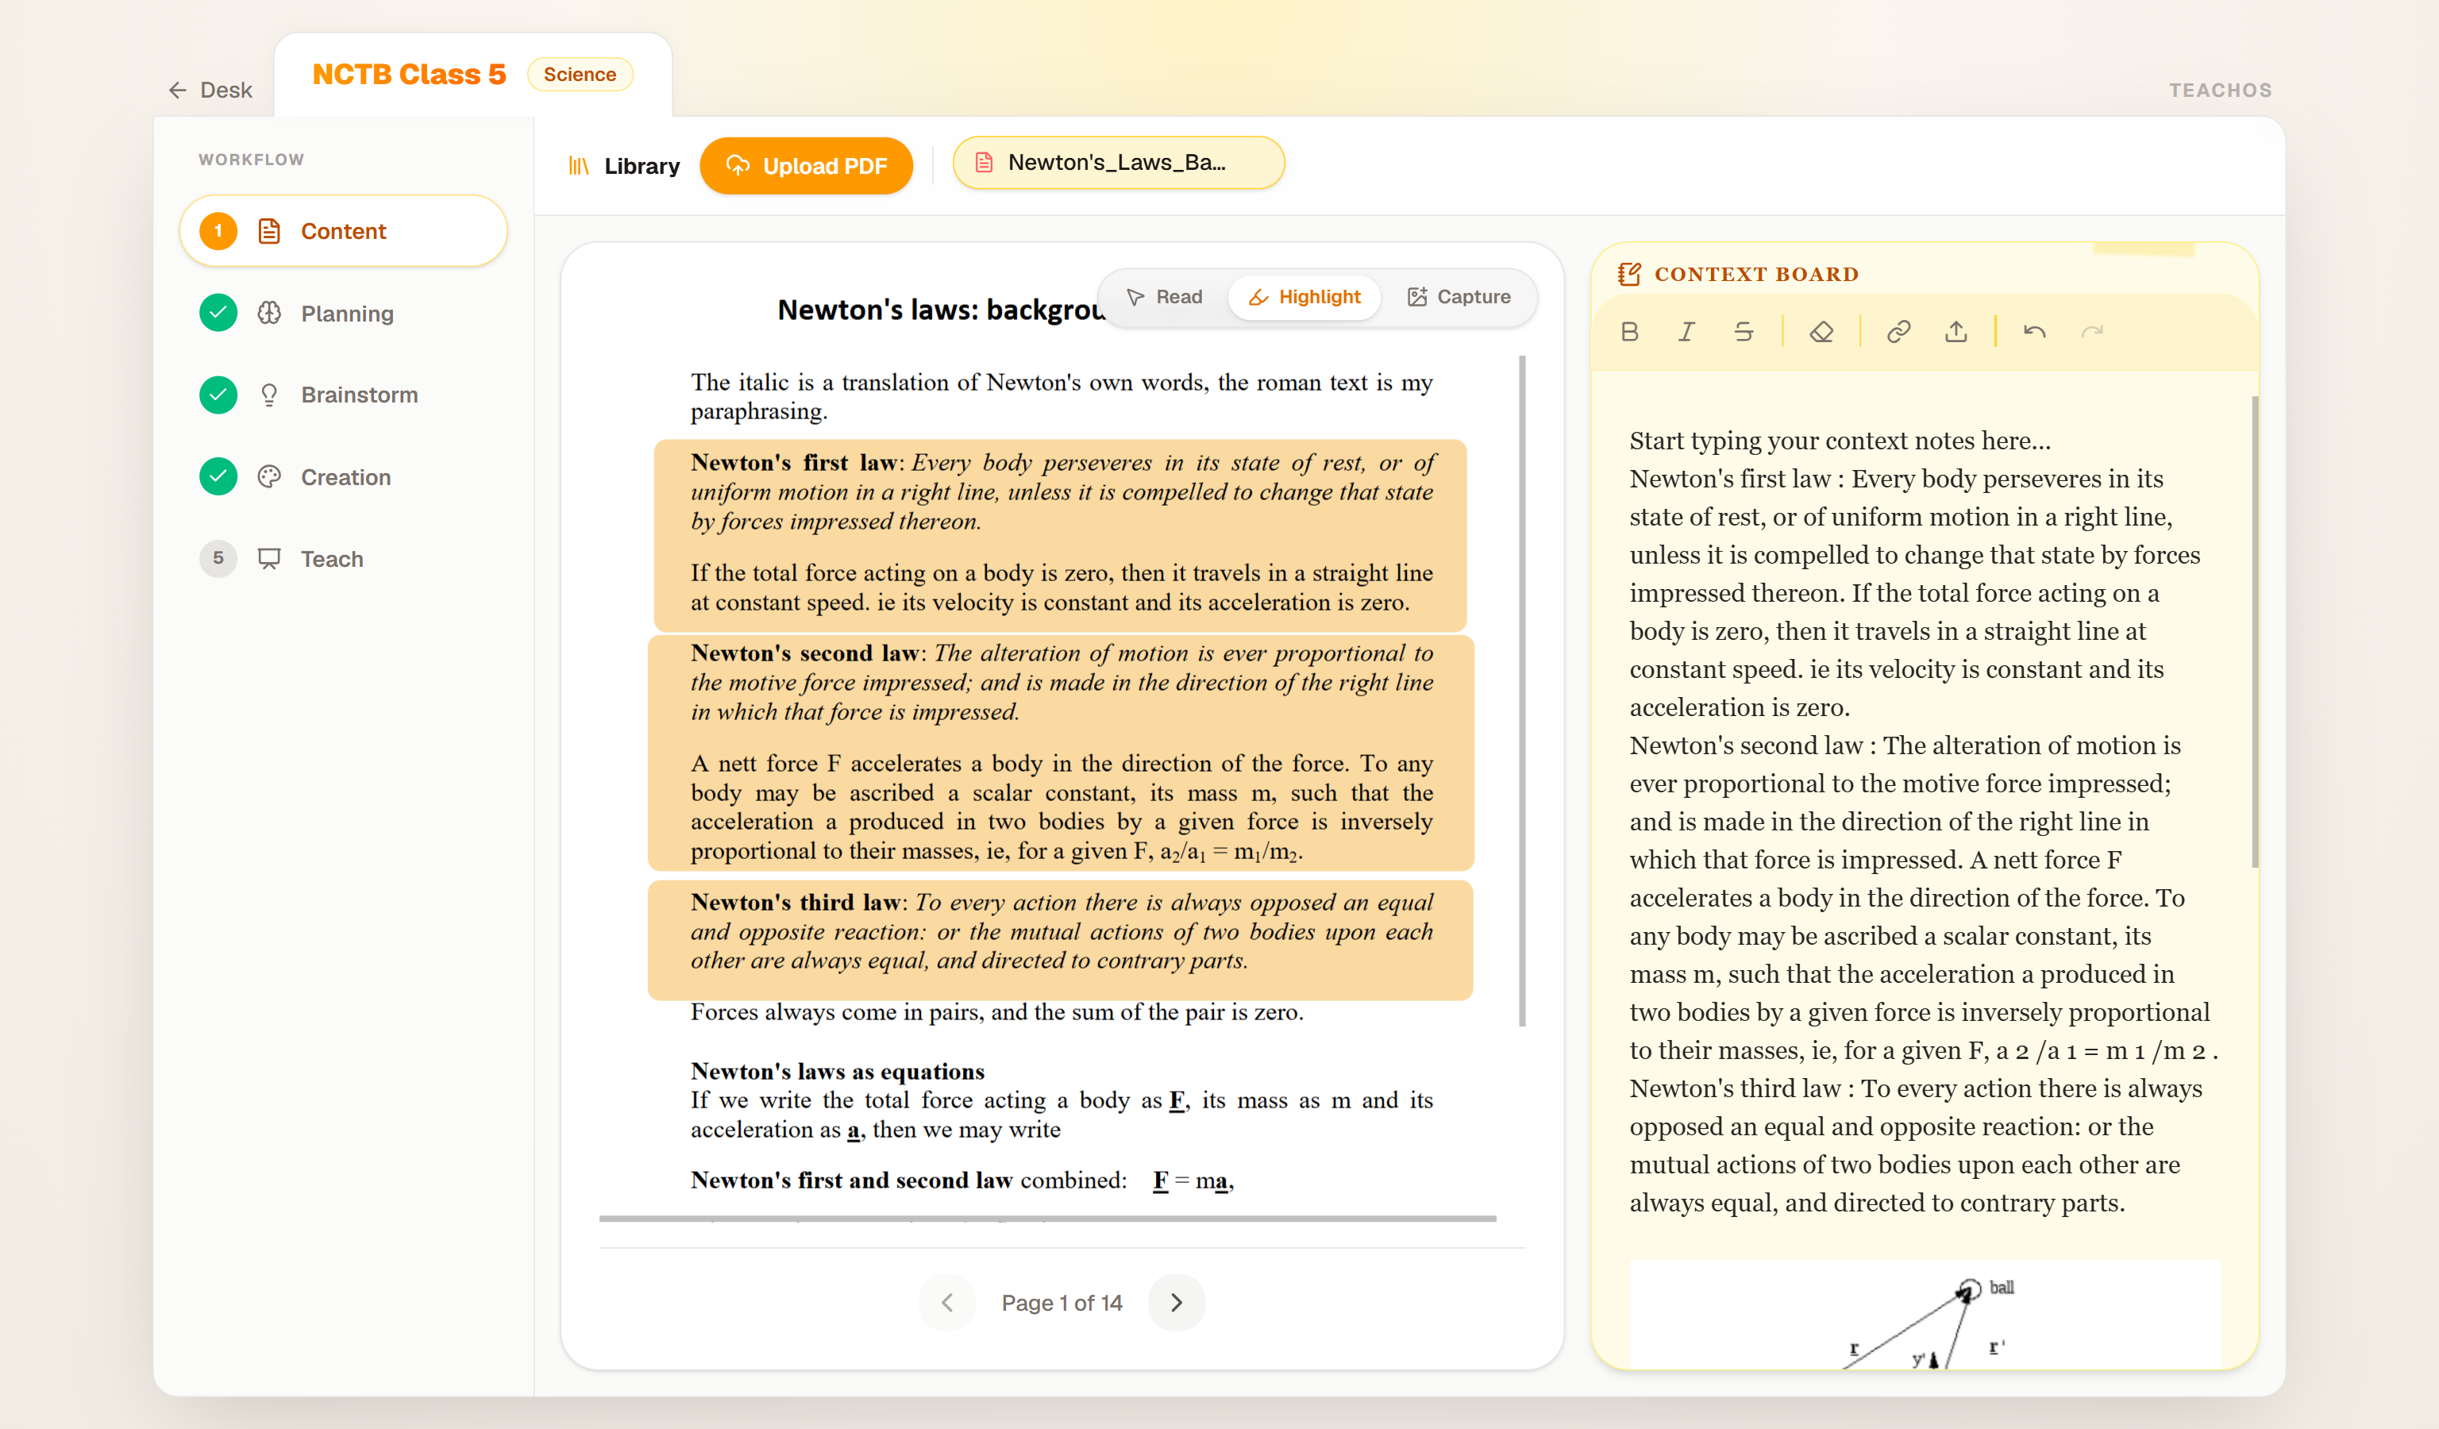This screenshot has height=1429, width=2439.
Task: Click 'Newton's first and second law combined' line
Action: (x=962, y=1181)
